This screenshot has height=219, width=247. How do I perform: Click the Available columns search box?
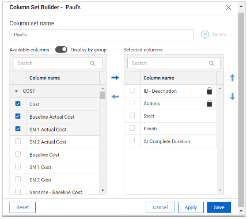click(x=58, y=63)
